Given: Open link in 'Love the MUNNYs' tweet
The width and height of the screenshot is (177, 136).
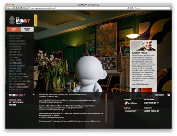Looking at the screenshot, I should [60, 100].
